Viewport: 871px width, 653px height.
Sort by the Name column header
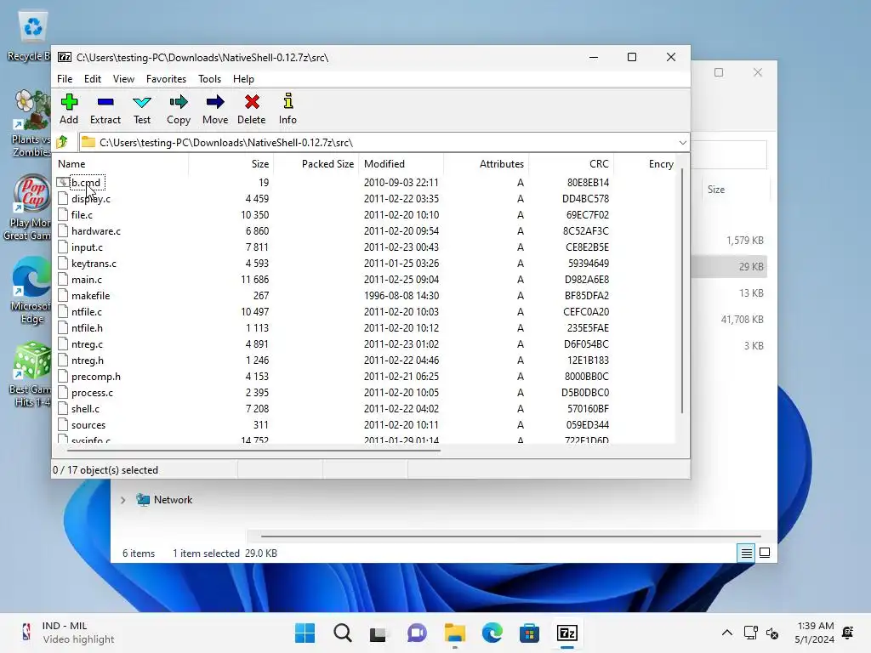coord(122,164)
